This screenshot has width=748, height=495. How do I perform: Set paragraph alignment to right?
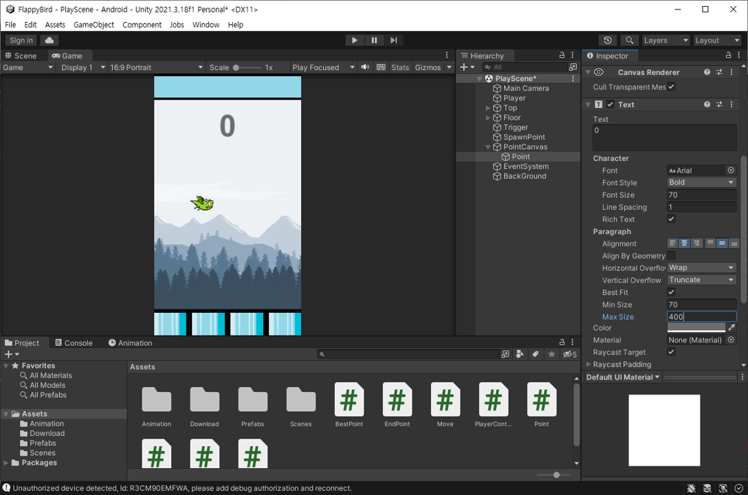click(696, 243)
